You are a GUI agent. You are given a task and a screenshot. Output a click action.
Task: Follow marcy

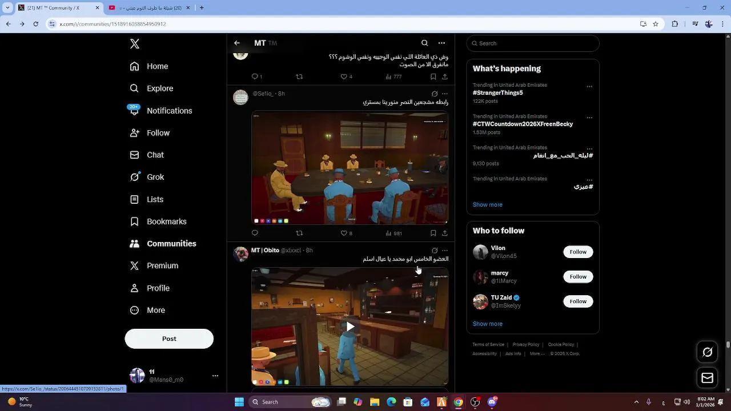point(578,277)
